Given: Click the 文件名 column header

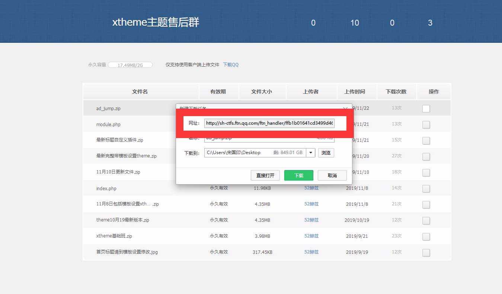Looking at the screenshot, I should [x=140, y=92].
